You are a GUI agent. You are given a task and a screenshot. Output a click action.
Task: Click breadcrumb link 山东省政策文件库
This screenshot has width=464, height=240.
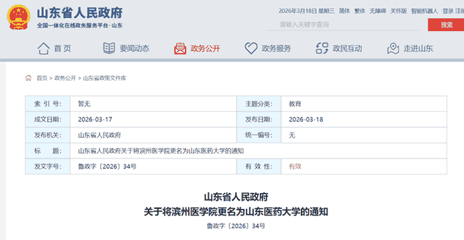tap(105, 78)
